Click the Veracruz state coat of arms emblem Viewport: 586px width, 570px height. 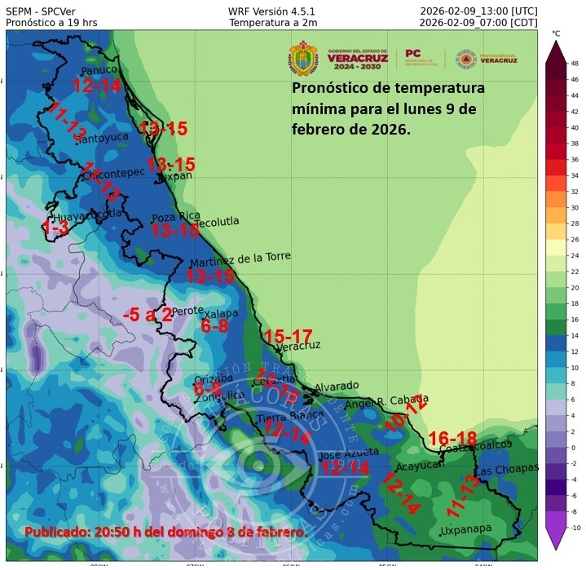coord(302,59)
